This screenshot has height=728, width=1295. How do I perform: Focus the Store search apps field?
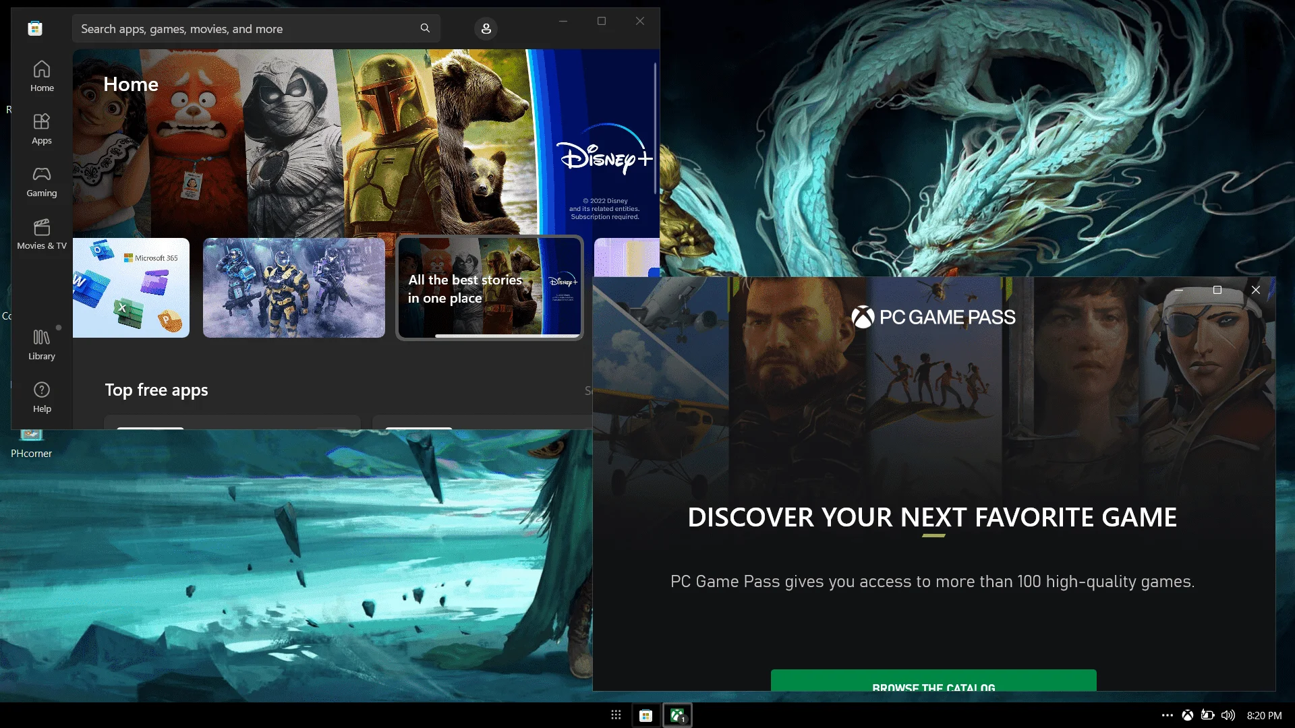pyautogui.click(x=256, y=28)
